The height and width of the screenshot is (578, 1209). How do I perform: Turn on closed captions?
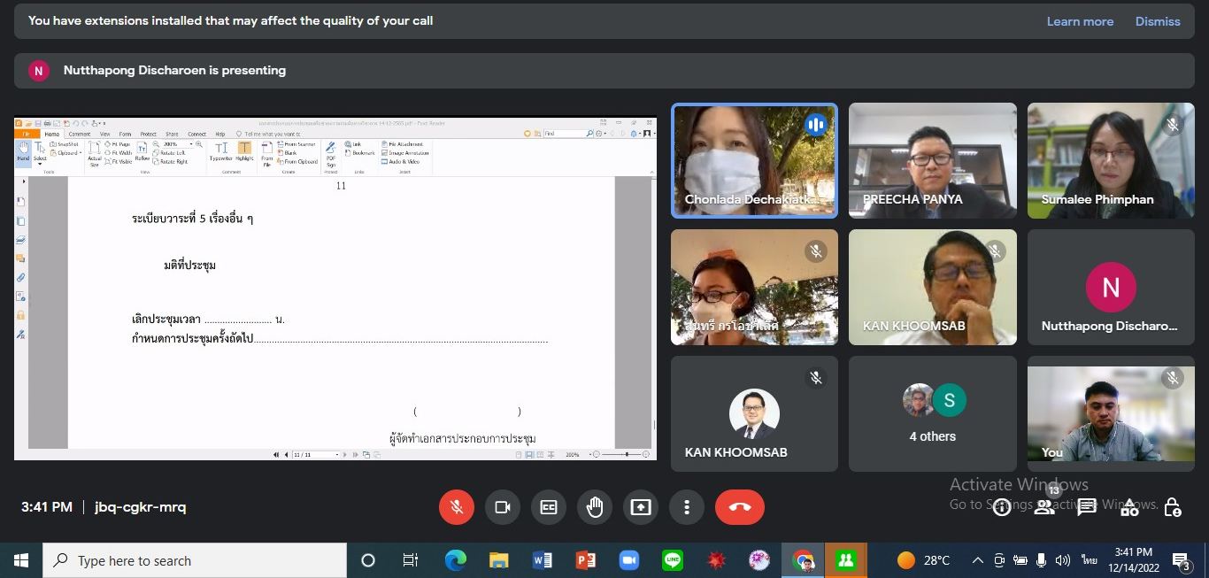549,507
